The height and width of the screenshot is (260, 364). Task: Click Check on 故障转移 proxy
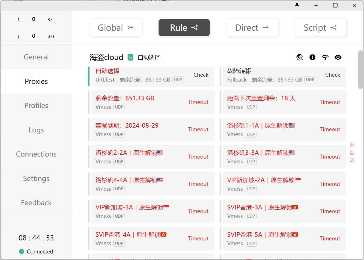click(333, 75)
